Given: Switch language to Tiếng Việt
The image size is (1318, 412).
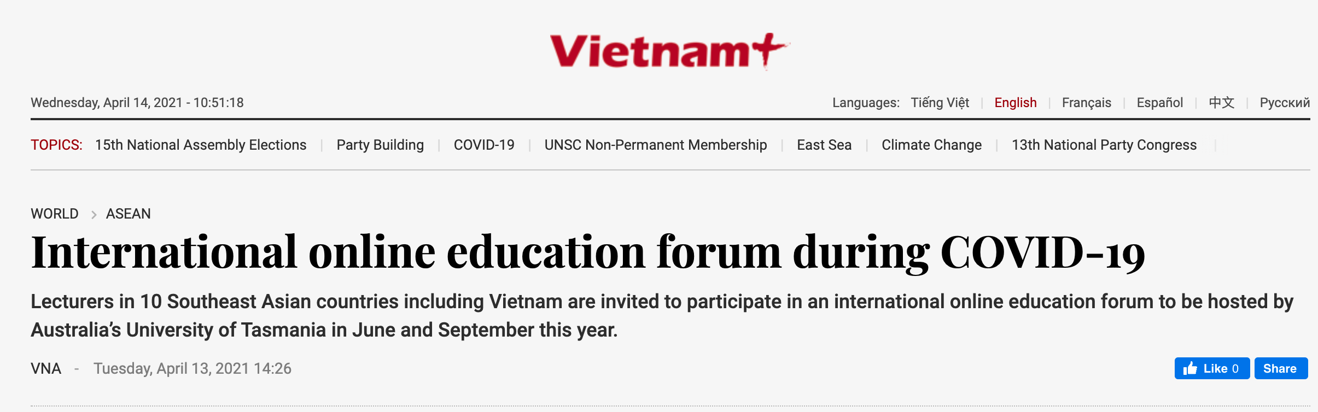Looking at the screenshot, I should click(x=940, y=103).
